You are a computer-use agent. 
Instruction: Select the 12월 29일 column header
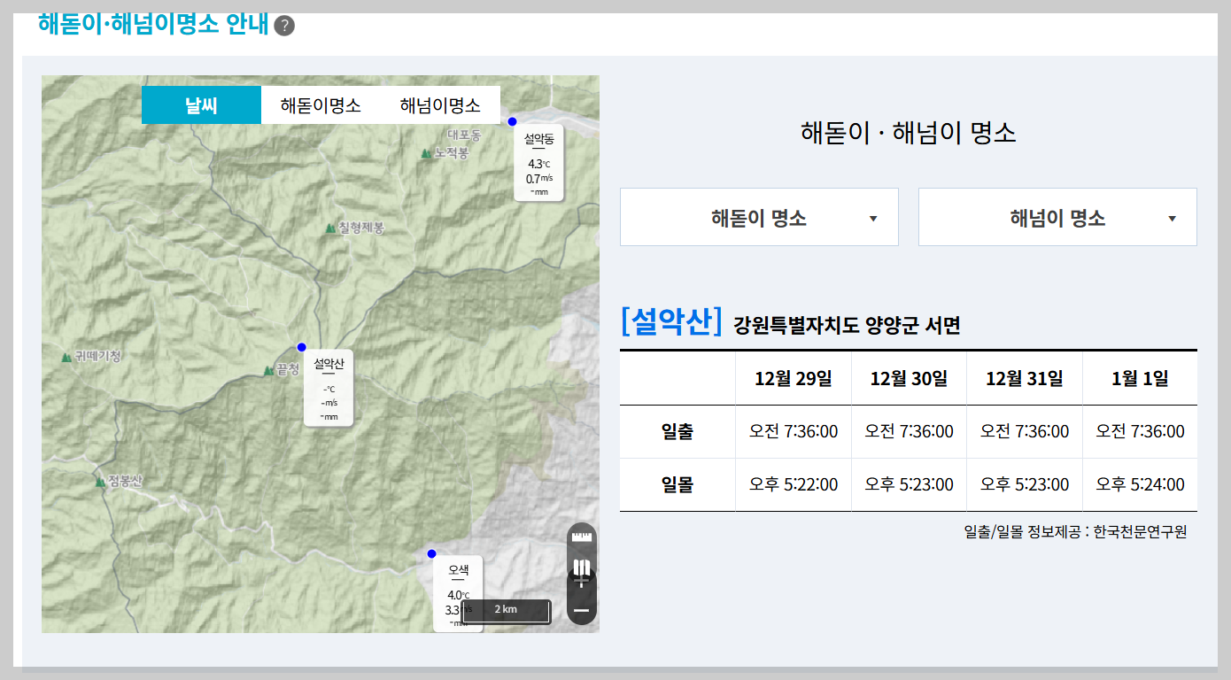[x=794, y=379]
